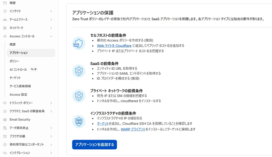Expand the トラフィック ポリシー chevron

click(x=51, y=103)
